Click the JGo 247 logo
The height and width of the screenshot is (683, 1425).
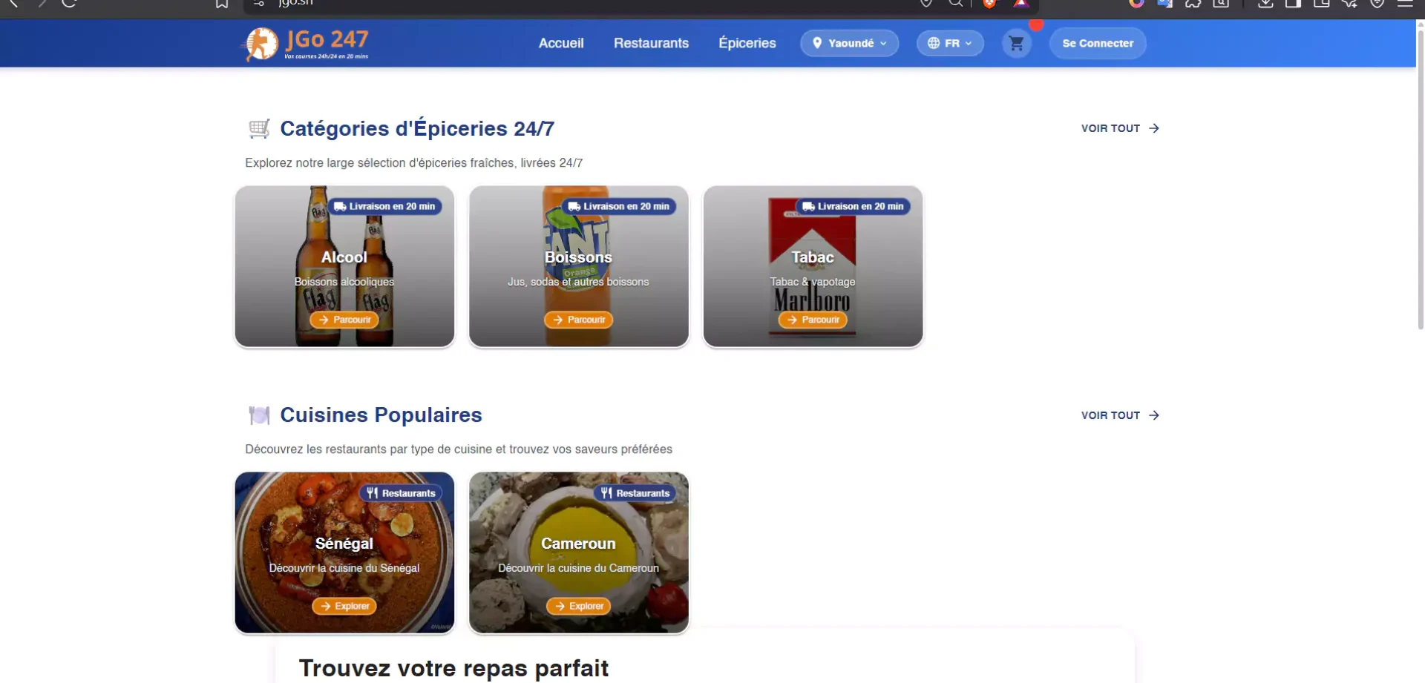pos(307,44)
